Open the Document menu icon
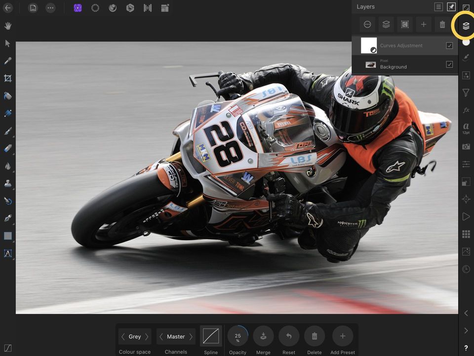Image resolution: width=474 pixels, height=356 pixels. coord(33,8)
